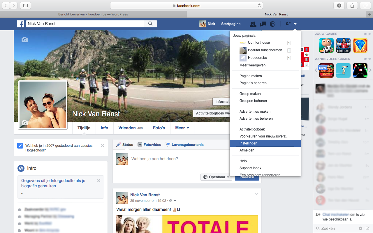Open the soccer game icon
Viewport: 373px width, 233px height.
click(326, 45)
